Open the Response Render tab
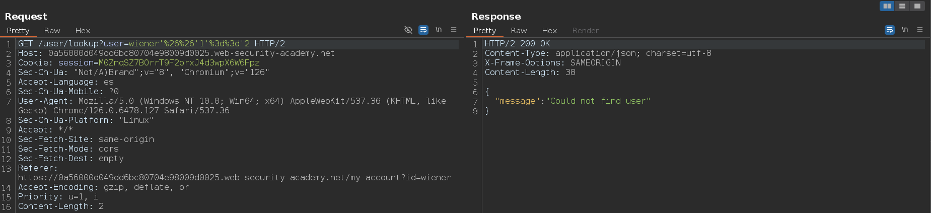931x213 pixels. click(585, 31)
